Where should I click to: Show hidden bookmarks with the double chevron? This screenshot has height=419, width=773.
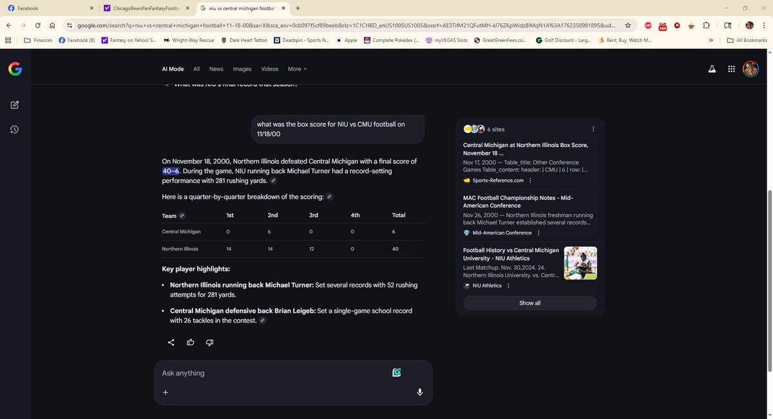pyautogui.click(x=711, y=40)
